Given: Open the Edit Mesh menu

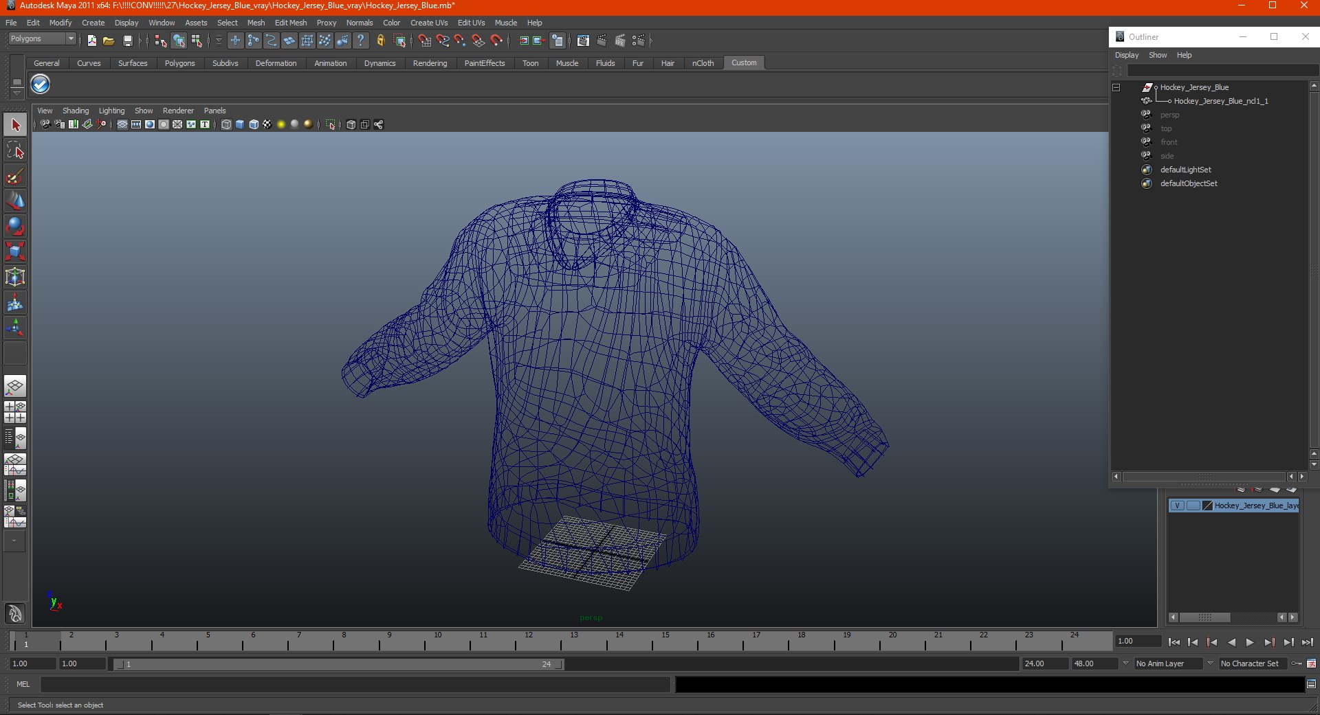Looking at the screenshot, I should [291, 23].
